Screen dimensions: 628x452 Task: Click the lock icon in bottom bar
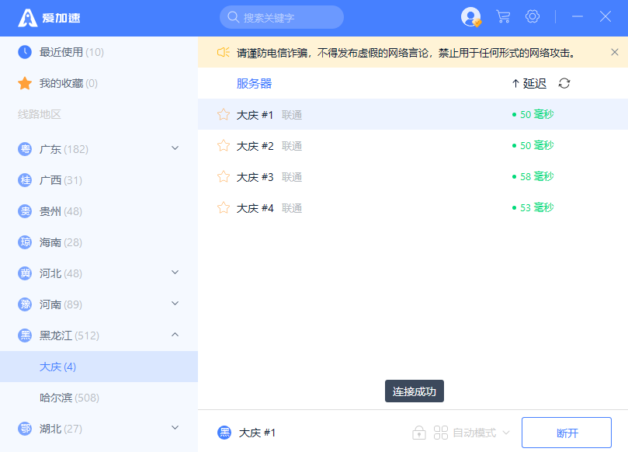(x=419, y=433)
